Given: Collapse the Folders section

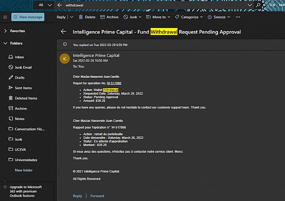Looking at the screenshot, I should pyautogui.click(x=5, y=43).
